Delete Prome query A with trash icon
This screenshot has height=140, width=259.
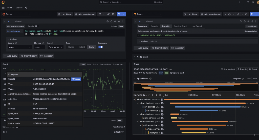(x=119, y=21)
